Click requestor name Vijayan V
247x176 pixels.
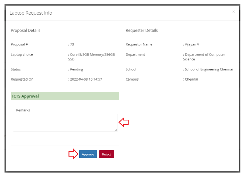192,44
